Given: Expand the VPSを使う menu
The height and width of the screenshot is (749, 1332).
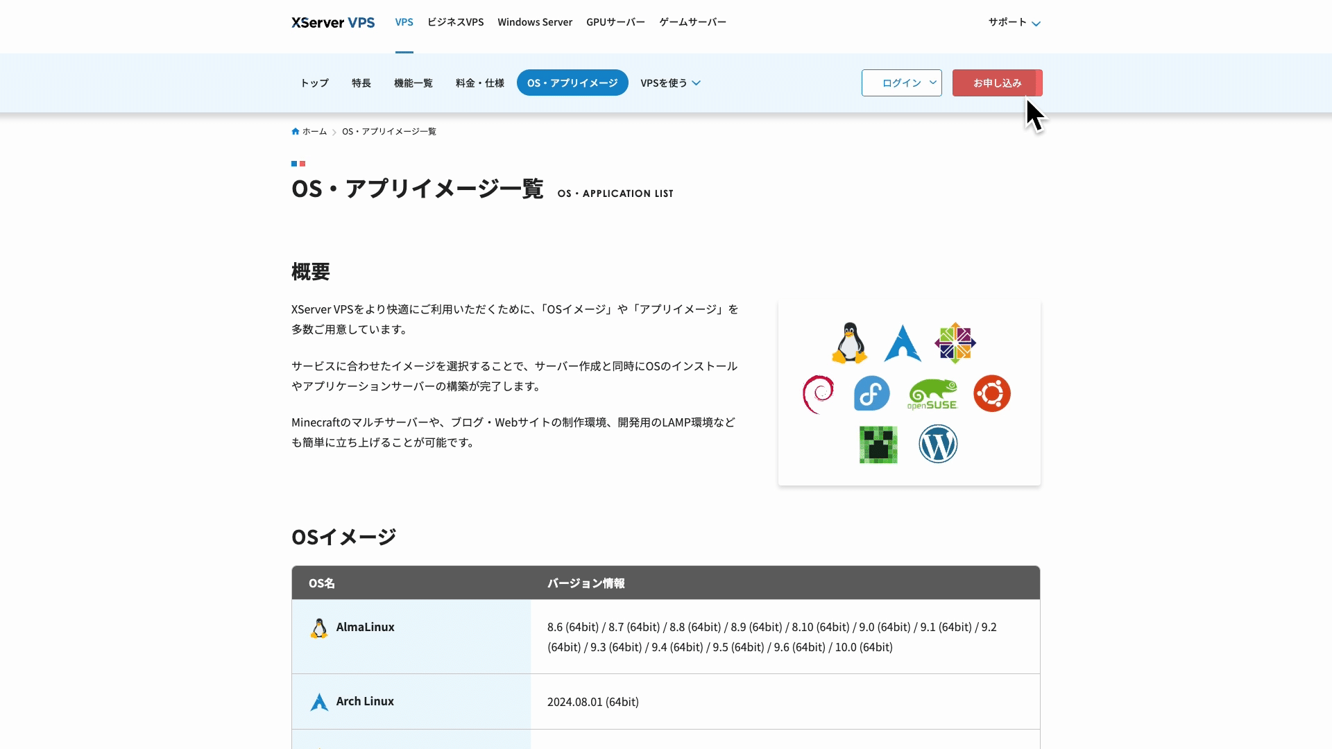Looking at the screenshot, I should (x=670, y=83).
